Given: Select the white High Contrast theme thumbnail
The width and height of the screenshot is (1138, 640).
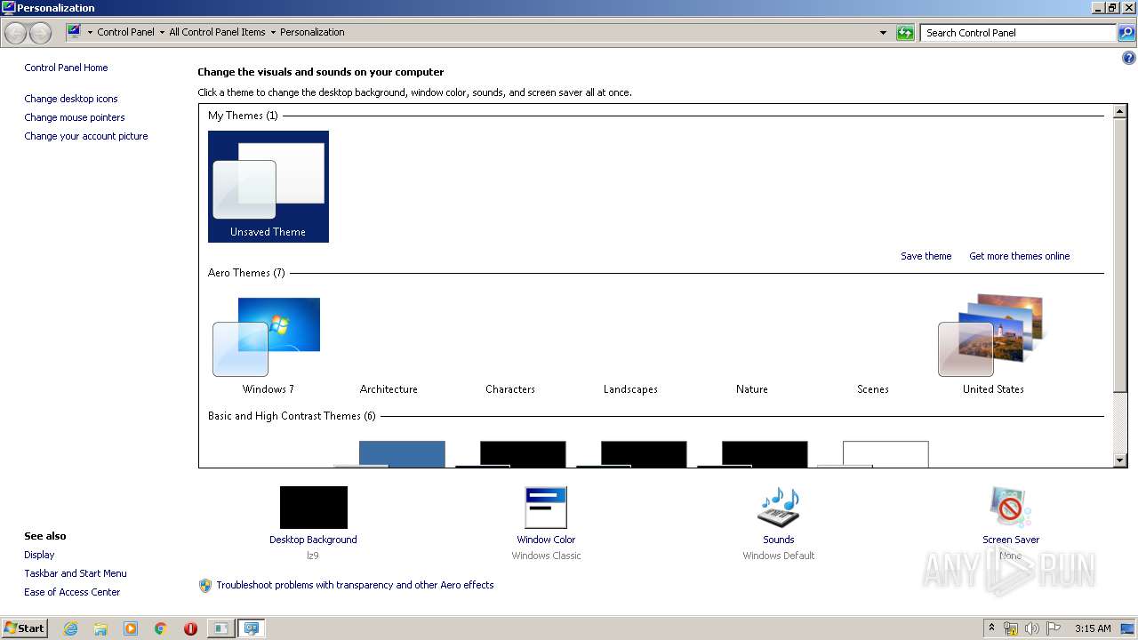Looking at the screenshot, I should 873,454.
